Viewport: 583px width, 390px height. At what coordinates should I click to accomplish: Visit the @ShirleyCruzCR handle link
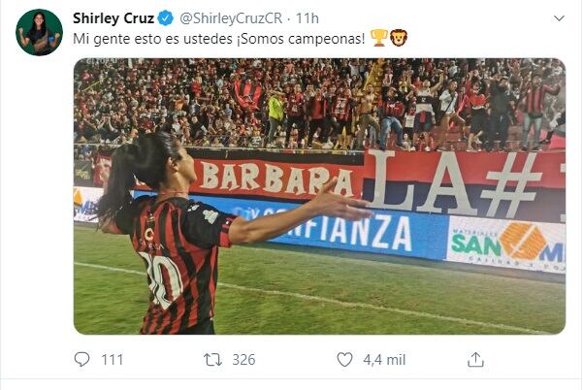231,18
